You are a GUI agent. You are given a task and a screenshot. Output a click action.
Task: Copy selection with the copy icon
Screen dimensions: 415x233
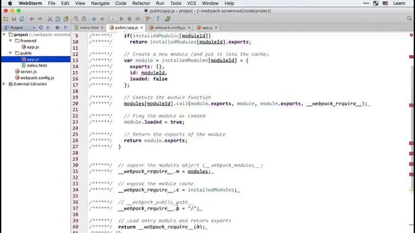58,19
